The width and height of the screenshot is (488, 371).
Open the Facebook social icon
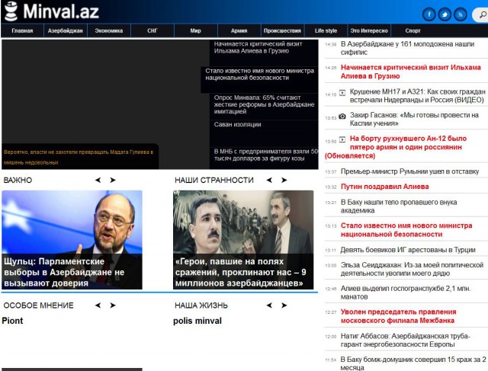click(x=429, y=14)
